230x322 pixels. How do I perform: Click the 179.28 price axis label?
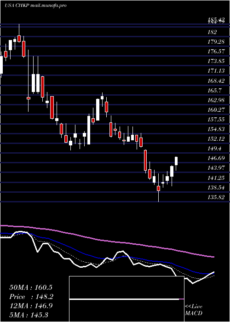216,42
